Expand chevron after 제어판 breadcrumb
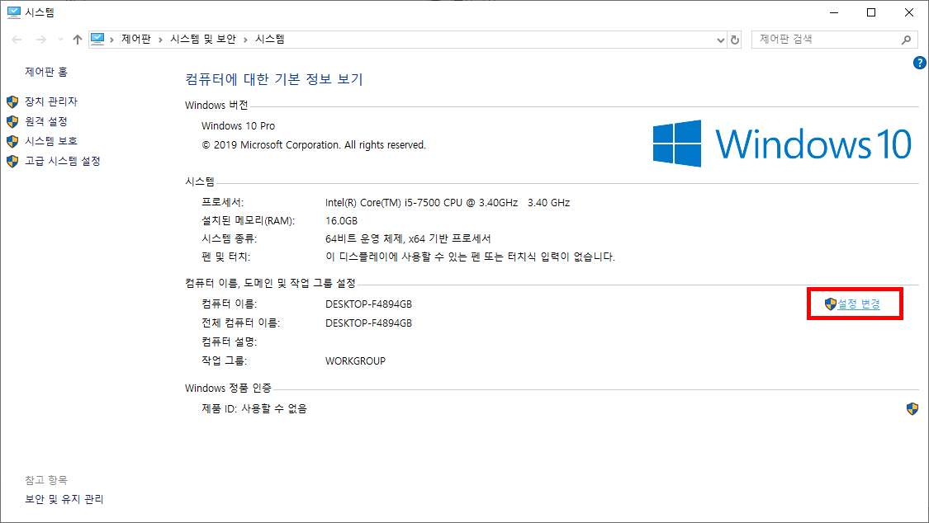This screenshot has width=929, height=523. 160,40
